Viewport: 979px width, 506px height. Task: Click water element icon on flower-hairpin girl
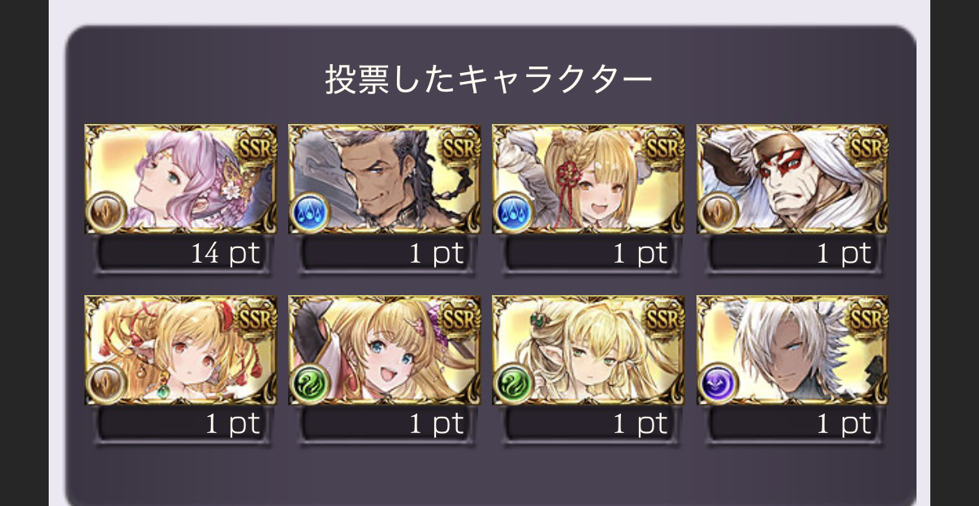tap(514, 212)
